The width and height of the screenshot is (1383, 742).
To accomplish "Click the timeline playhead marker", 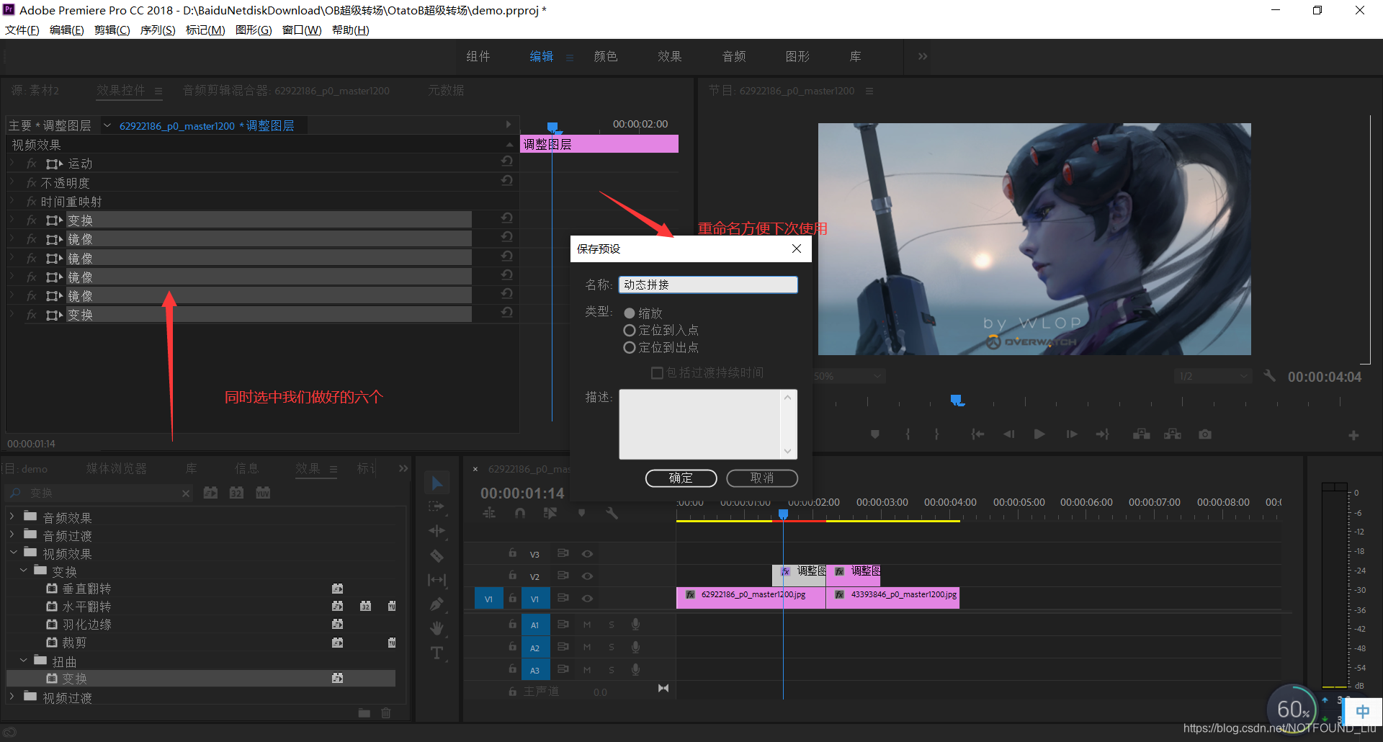I will coord(783,514).
